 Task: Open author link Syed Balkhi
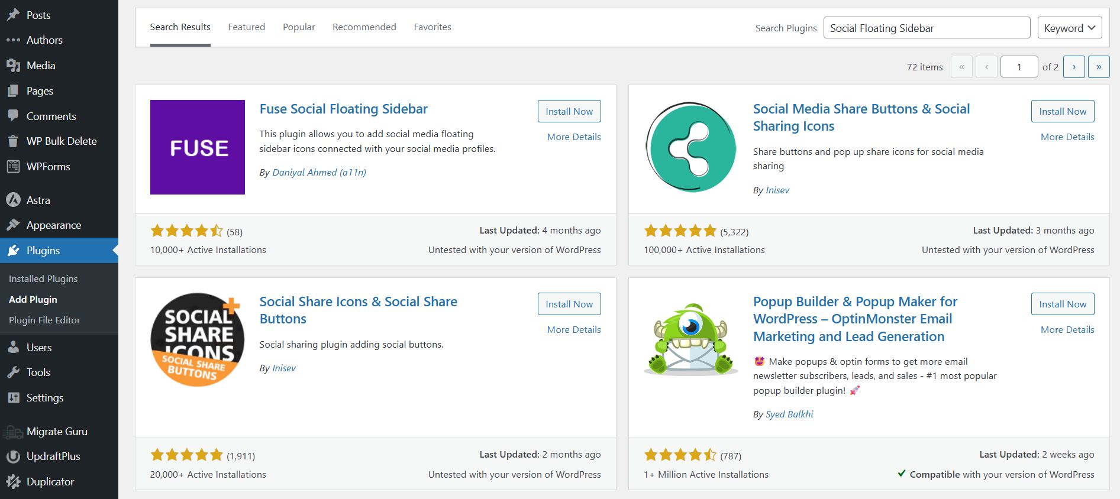tap(789, 414)
